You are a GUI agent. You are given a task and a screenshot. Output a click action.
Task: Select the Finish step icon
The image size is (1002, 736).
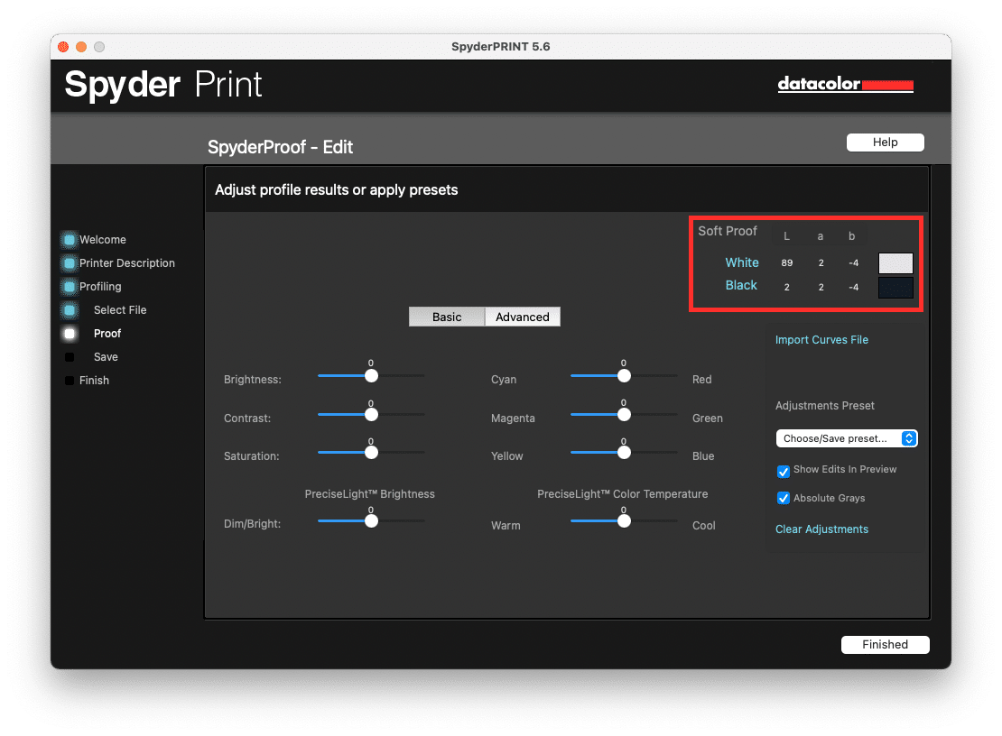[x=69, y=380]
